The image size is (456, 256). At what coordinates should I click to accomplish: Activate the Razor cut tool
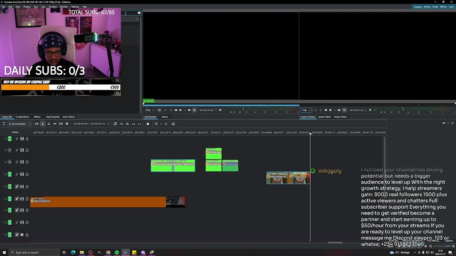coord(48,124)
